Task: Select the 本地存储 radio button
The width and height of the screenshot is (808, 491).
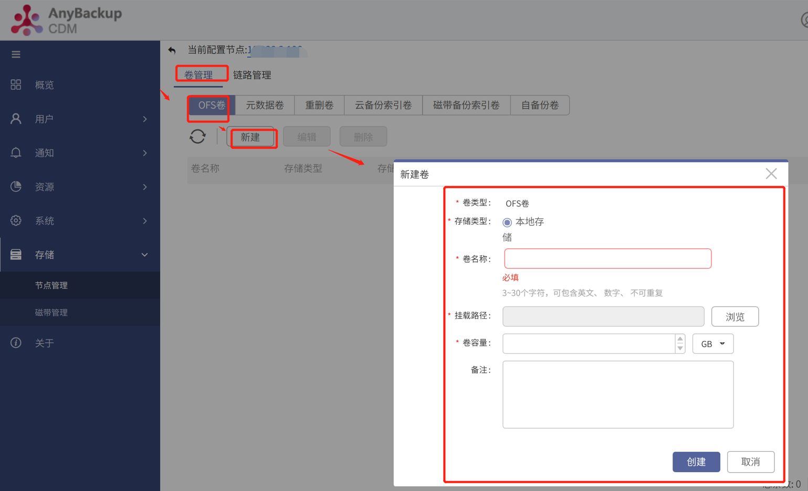Action: [x=506, y=222]
